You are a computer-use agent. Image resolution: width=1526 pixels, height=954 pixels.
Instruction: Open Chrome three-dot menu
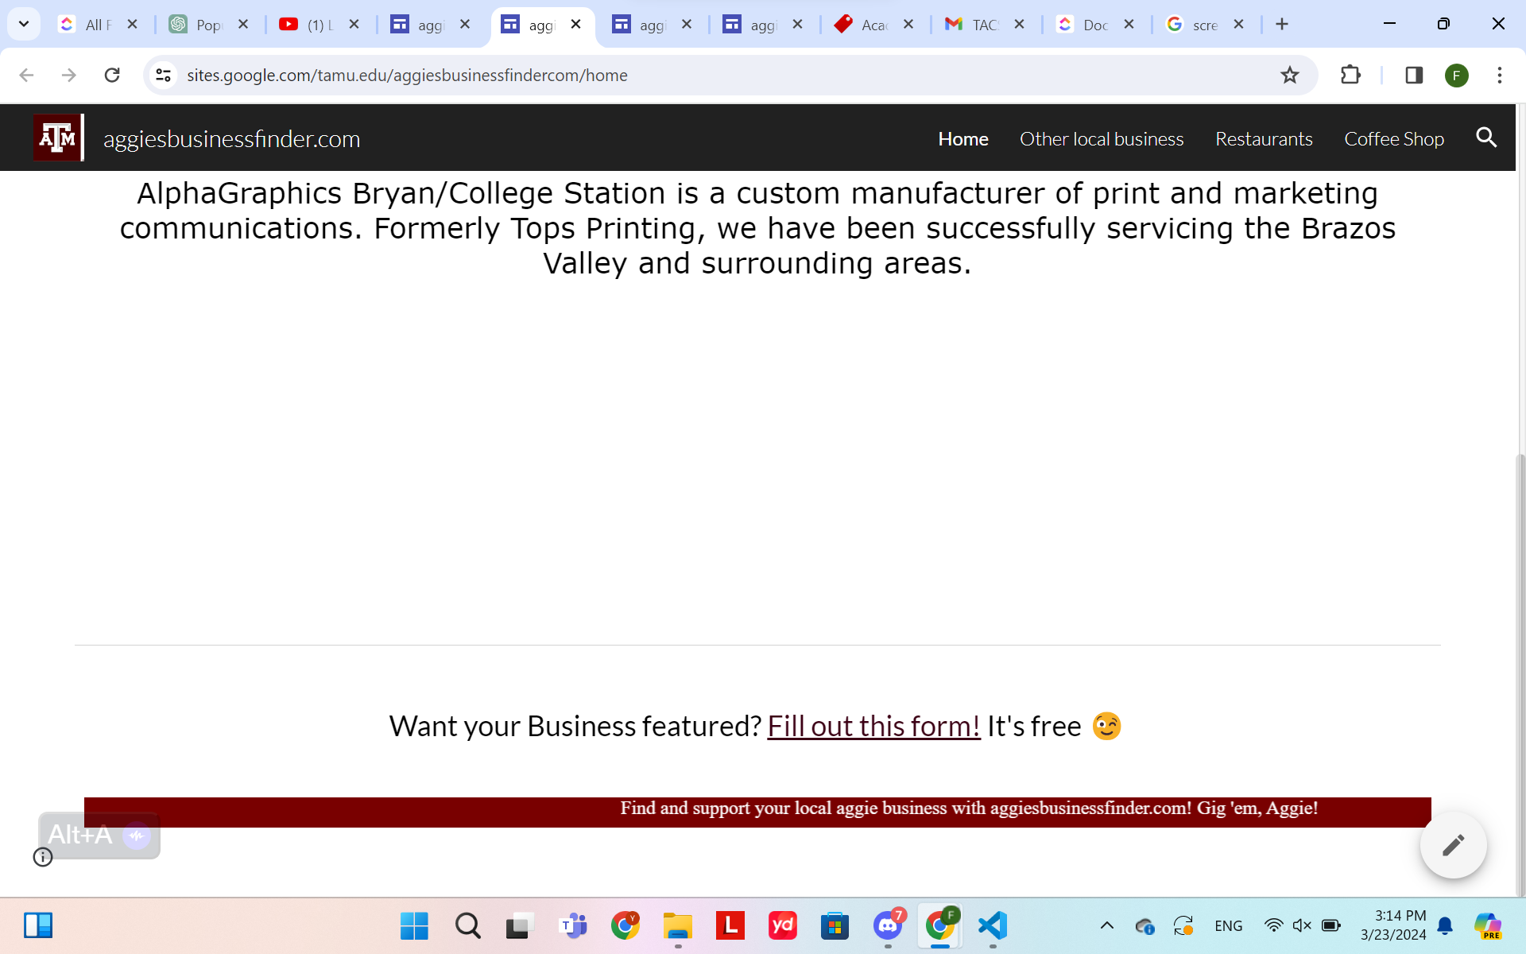tap(1499, 75)
